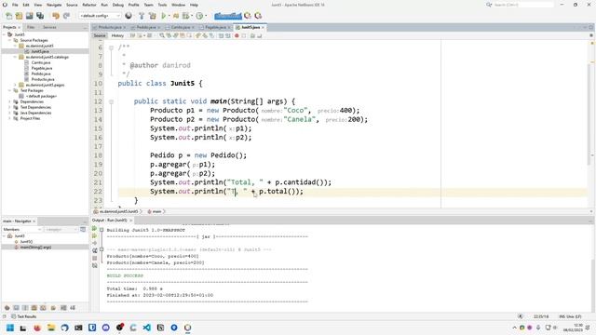Toggle the sixth Navigator filter button
The height and width of the screenshot is (335, 596).
[x=53, y=308]
